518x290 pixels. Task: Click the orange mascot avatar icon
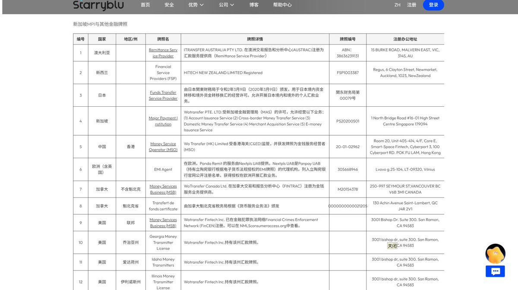pos(495,254)
